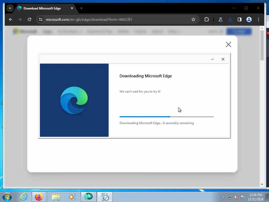Click the browser back arrow
This screenshot has width=269, height=202.
(11, 19)
